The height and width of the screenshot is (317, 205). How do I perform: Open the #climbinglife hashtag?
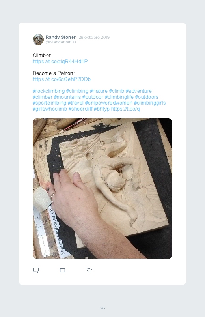tap(119, 97)
